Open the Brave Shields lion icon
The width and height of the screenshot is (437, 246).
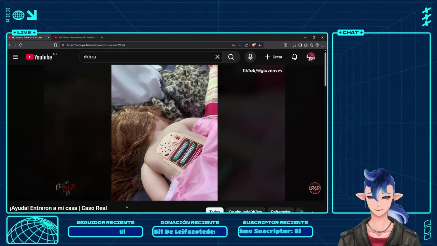click(254, 45)
